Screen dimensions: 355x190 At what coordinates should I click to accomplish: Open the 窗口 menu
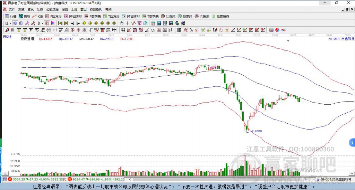pos(84,9)
